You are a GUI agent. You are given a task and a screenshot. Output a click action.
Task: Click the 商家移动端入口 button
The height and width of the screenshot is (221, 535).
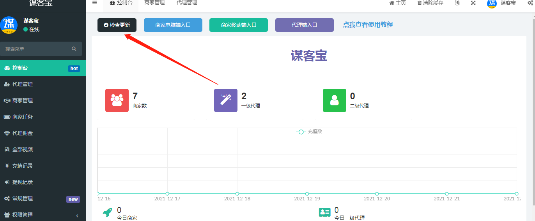tap(239, 25)
